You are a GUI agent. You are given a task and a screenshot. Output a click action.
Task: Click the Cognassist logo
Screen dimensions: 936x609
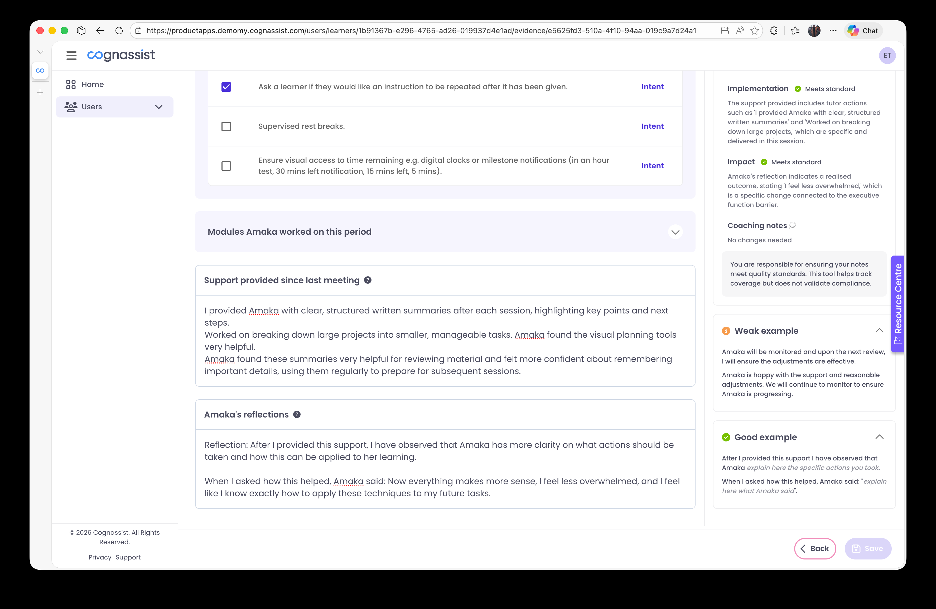[121, 55]
